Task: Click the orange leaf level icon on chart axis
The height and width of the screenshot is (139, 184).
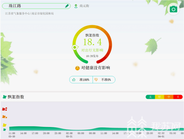Action: point(4,117)
